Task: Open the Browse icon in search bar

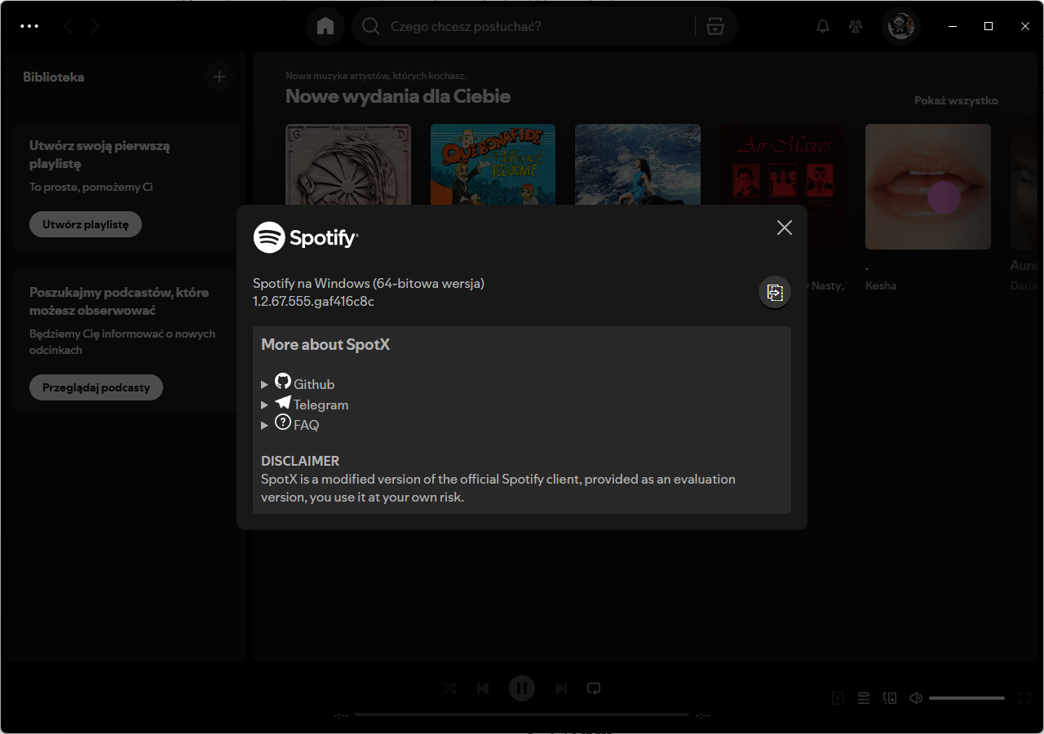Action: pos(715,26)
